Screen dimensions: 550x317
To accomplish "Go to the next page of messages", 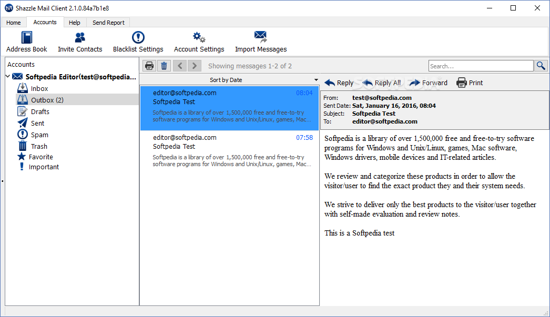I will coord(195,66).
